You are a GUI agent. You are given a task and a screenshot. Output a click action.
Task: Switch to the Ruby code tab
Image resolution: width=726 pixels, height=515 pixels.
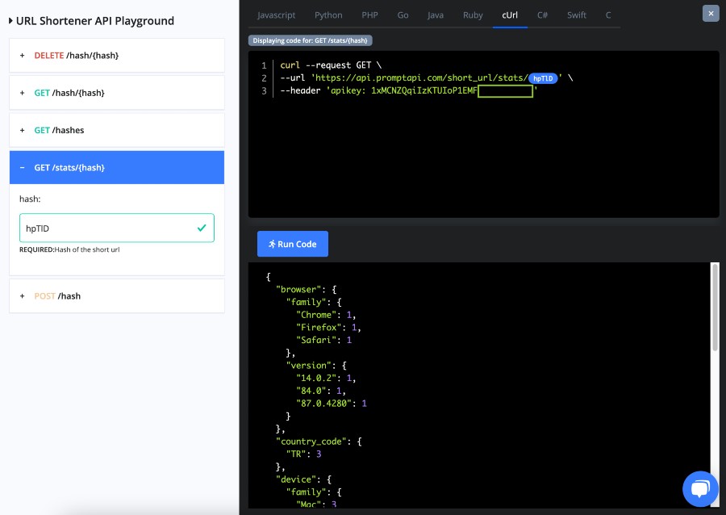tap(473, 15)
